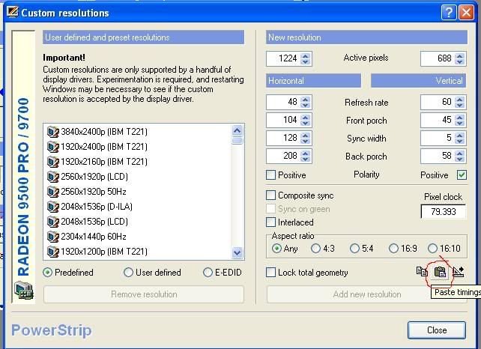Select 2560x1920p 50Hz entry

pos(94,192)
